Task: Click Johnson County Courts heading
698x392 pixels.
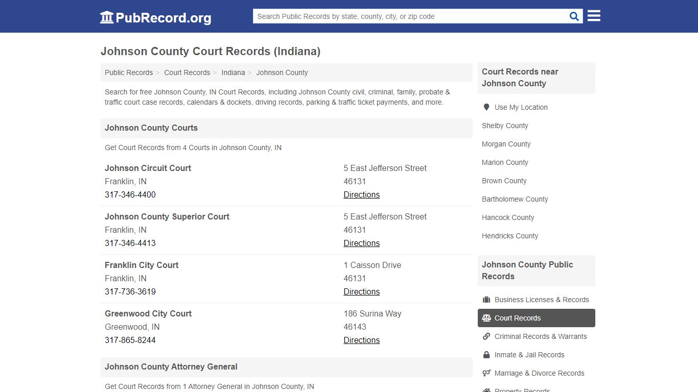Action: tap(151, 128)
